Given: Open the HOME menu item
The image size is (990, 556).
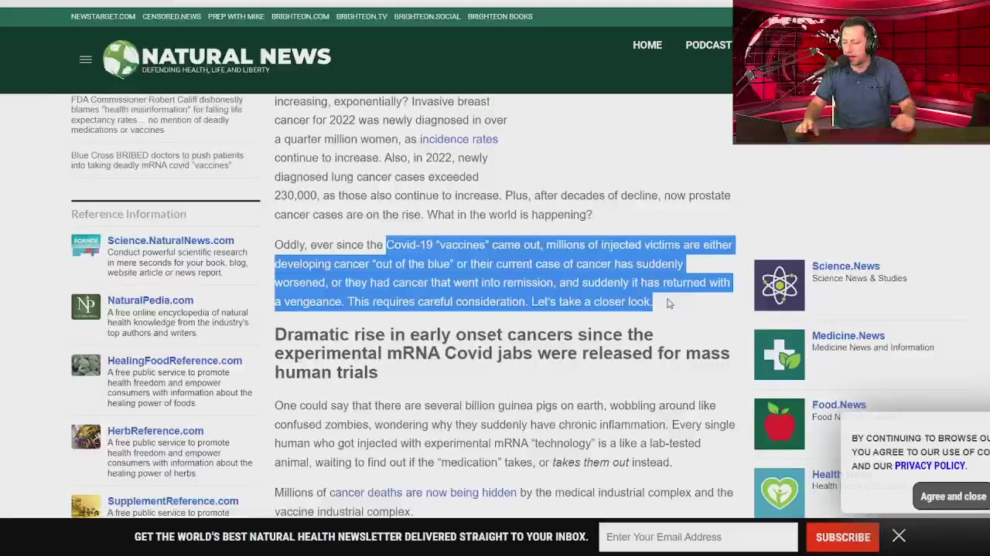Looking at the screenshot, I should pos(647,45).
